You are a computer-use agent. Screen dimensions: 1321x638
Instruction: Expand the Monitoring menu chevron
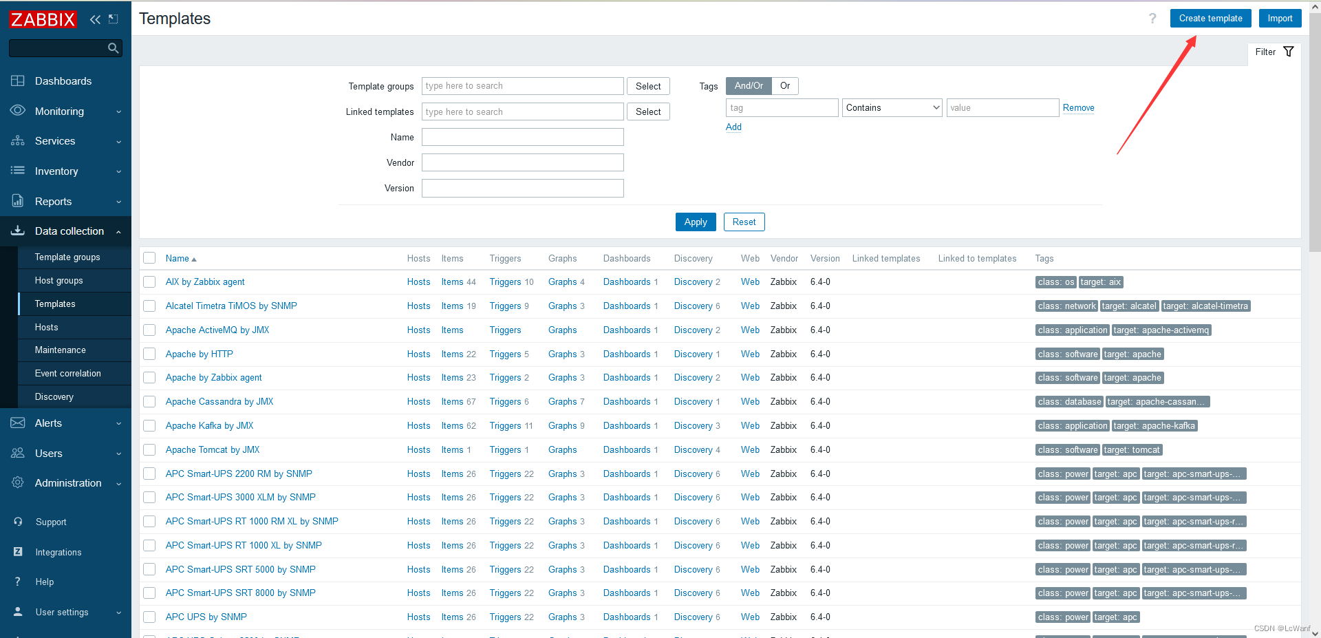pos(118,111)
